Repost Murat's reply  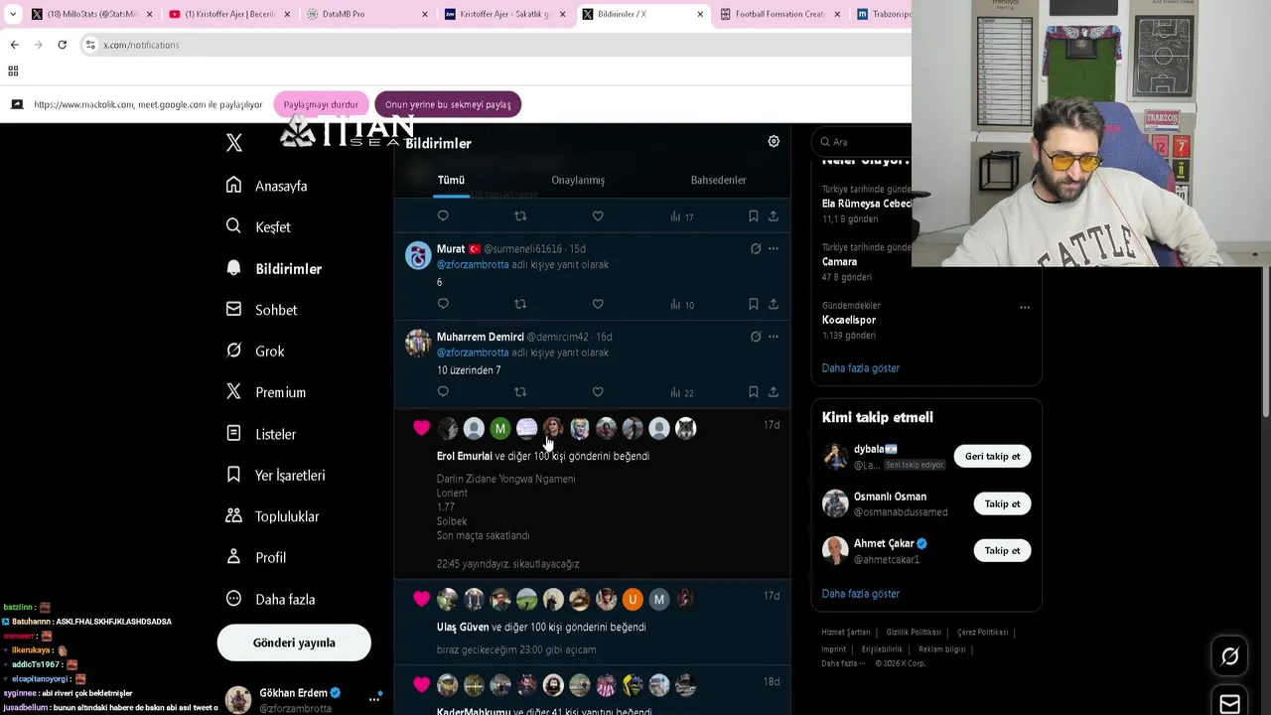pos(520,304)
